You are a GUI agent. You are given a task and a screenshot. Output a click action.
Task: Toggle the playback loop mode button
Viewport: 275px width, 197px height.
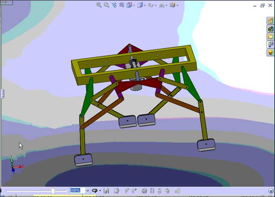pyautogui.click(x=95, y=190)
